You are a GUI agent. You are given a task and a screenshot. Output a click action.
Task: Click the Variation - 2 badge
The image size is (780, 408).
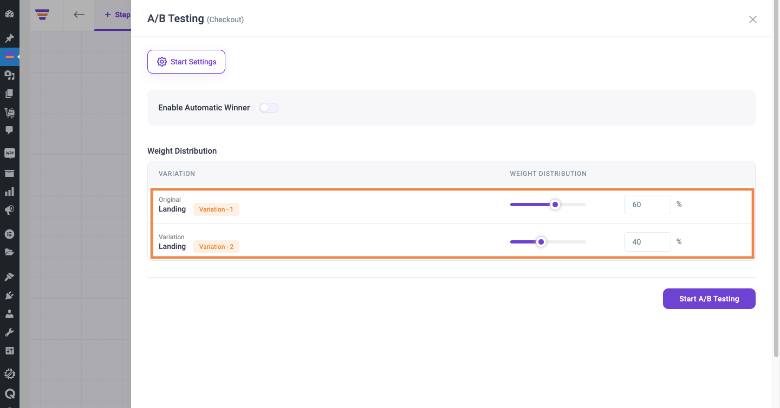(x=216, y=247)
